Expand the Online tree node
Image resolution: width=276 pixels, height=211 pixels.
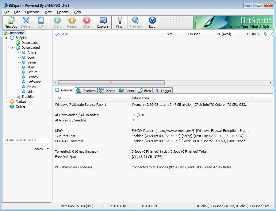(x=7, y=106)
